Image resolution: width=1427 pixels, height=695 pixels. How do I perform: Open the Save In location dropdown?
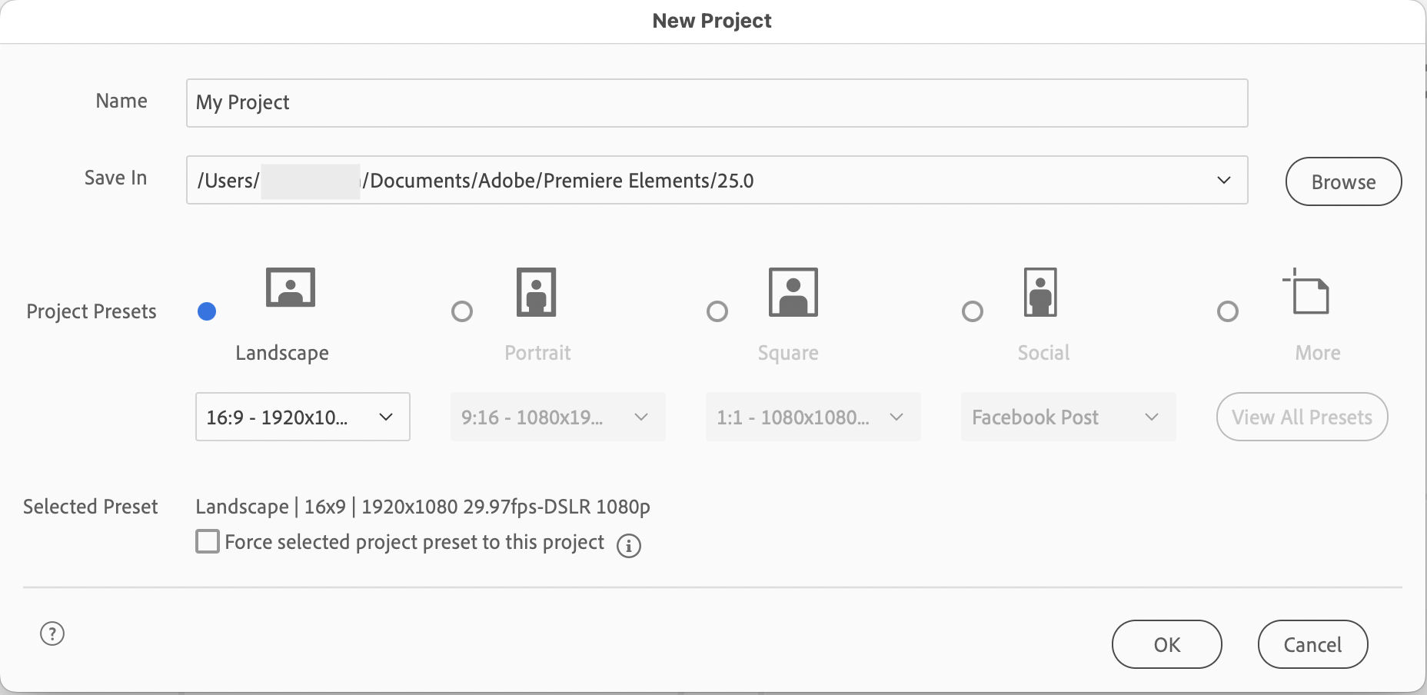(1223, 181)
